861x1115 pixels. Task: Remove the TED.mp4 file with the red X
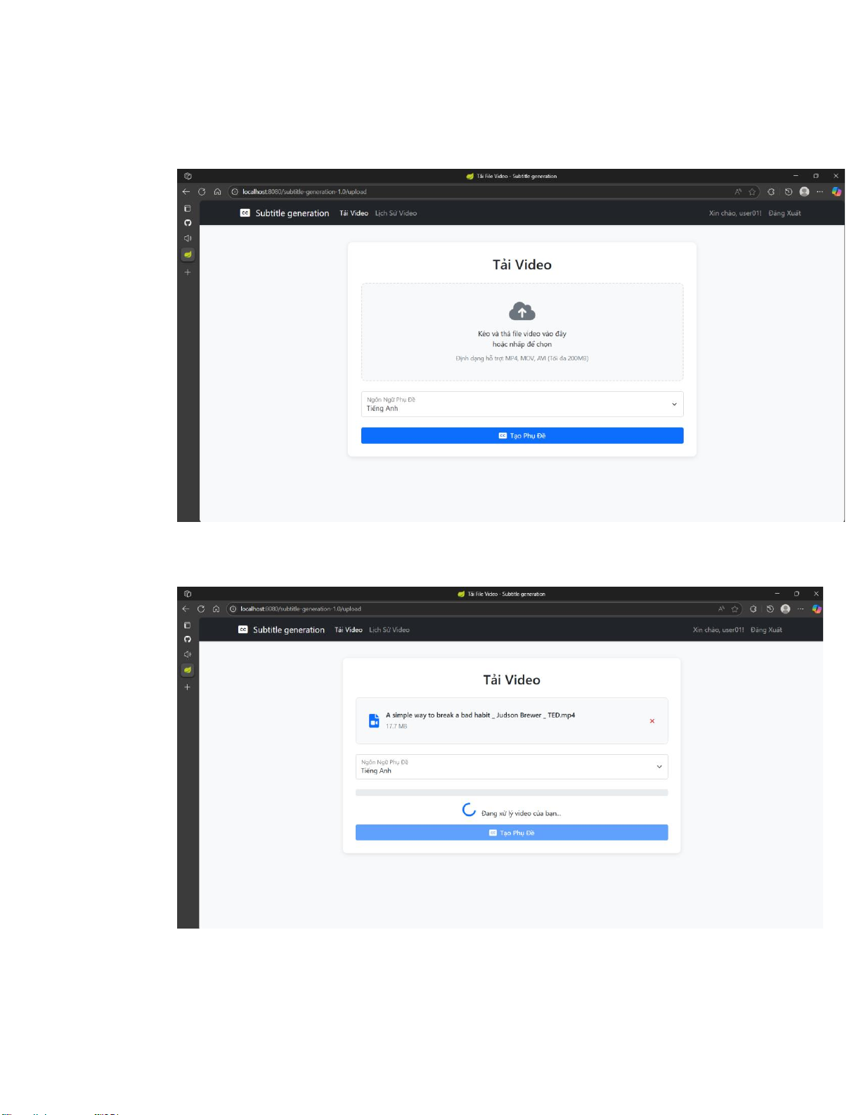click(652, 721)
